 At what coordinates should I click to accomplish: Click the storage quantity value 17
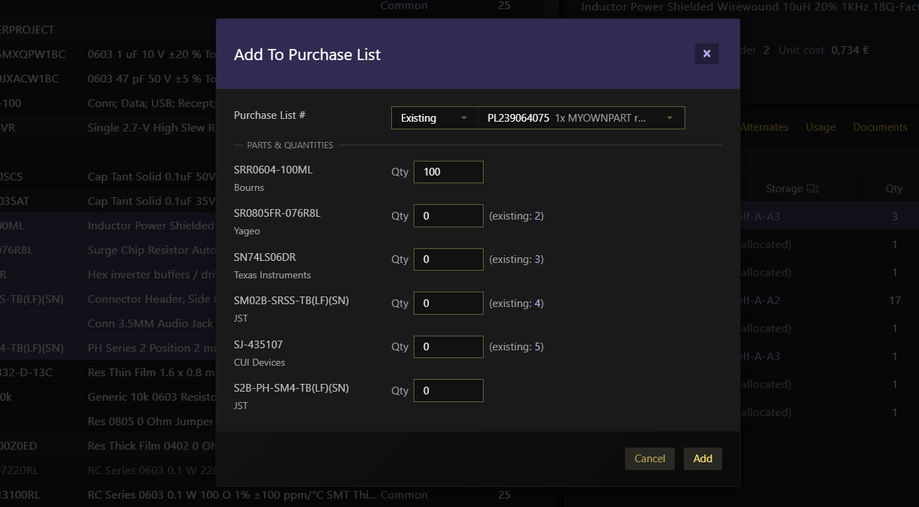point(895,301)
